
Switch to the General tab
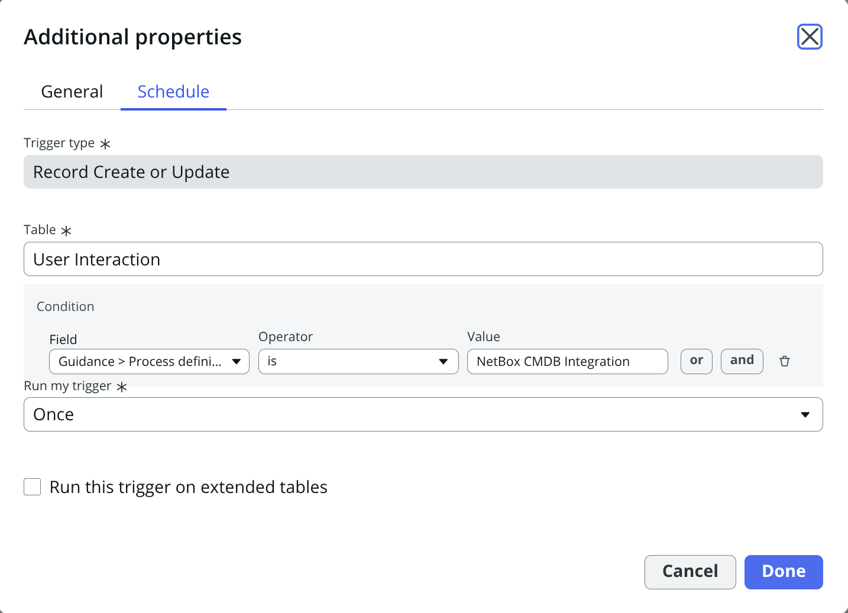(72, 92)
